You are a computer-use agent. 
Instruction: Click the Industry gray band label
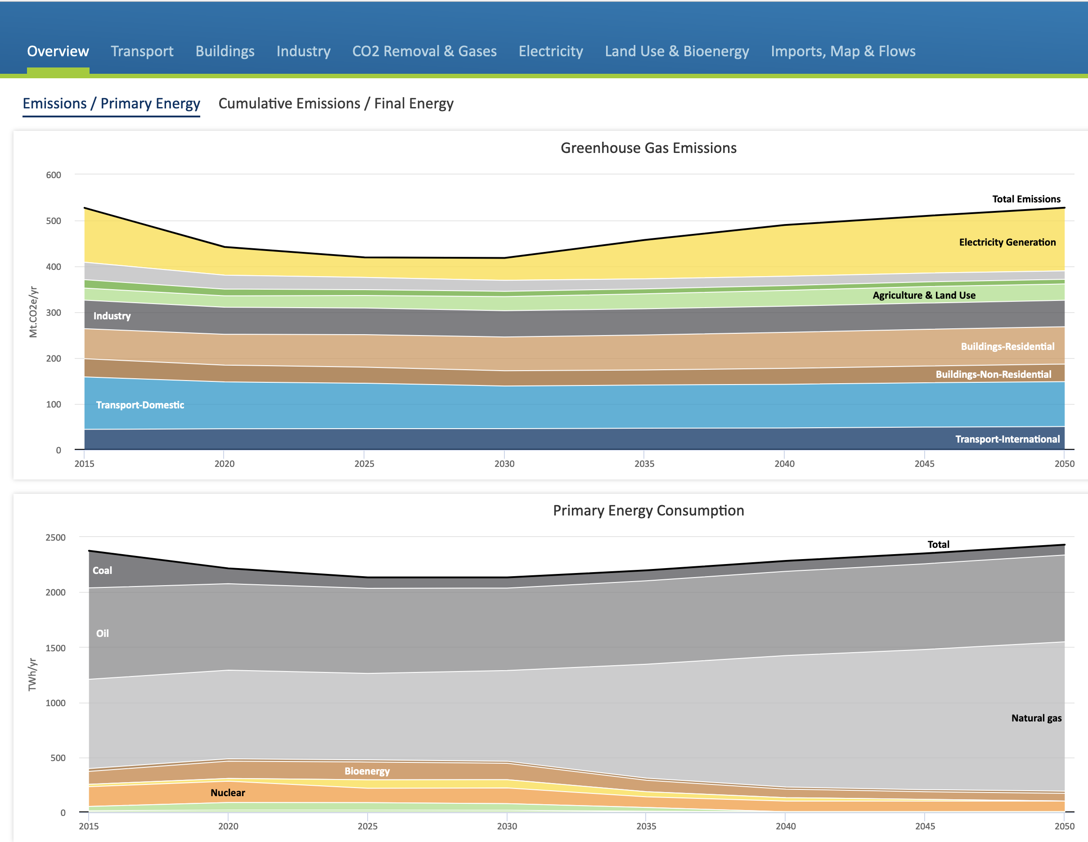112,316
